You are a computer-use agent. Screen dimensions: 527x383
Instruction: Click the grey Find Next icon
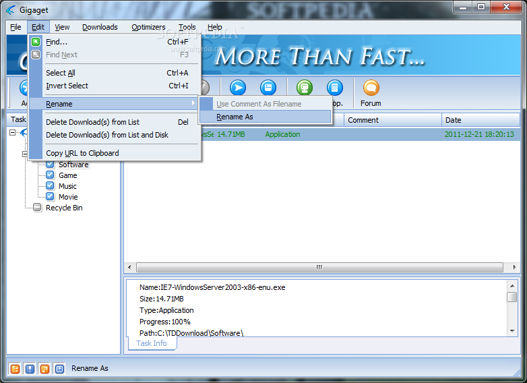36,55
